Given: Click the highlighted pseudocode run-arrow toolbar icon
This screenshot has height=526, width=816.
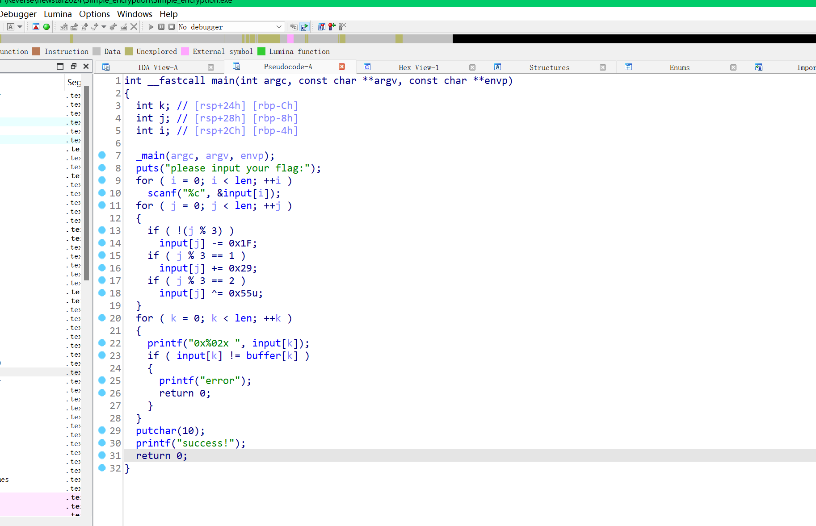Looking at the screenshot, I should tap(304, 27).
